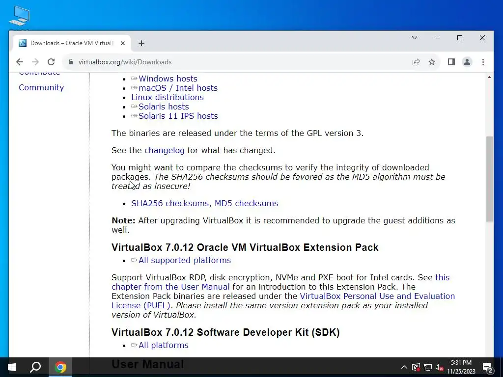
Task: Open the Linux distributions link
Action: pyautogui.click(x=168, y=97)
